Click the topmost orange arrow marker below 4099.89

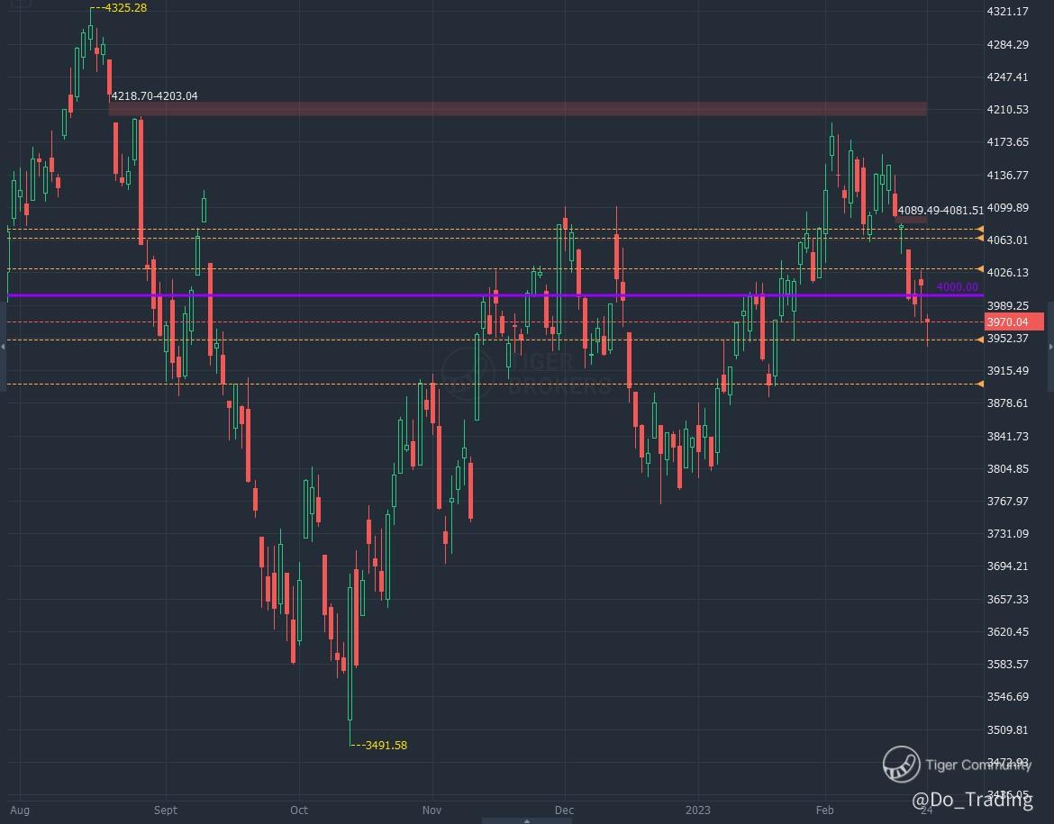coord(980,229)
